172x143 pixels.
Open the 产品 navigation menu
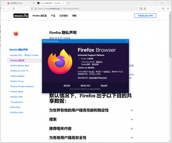coord(53,16)
